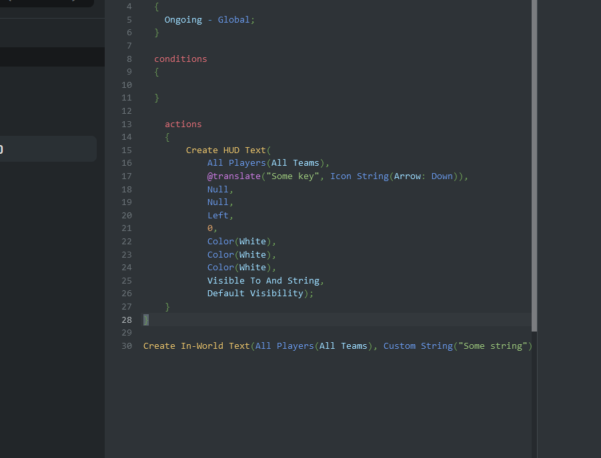601x458 pixels.
Task: Click the 'Left' value on line 20
Action: 217,216
